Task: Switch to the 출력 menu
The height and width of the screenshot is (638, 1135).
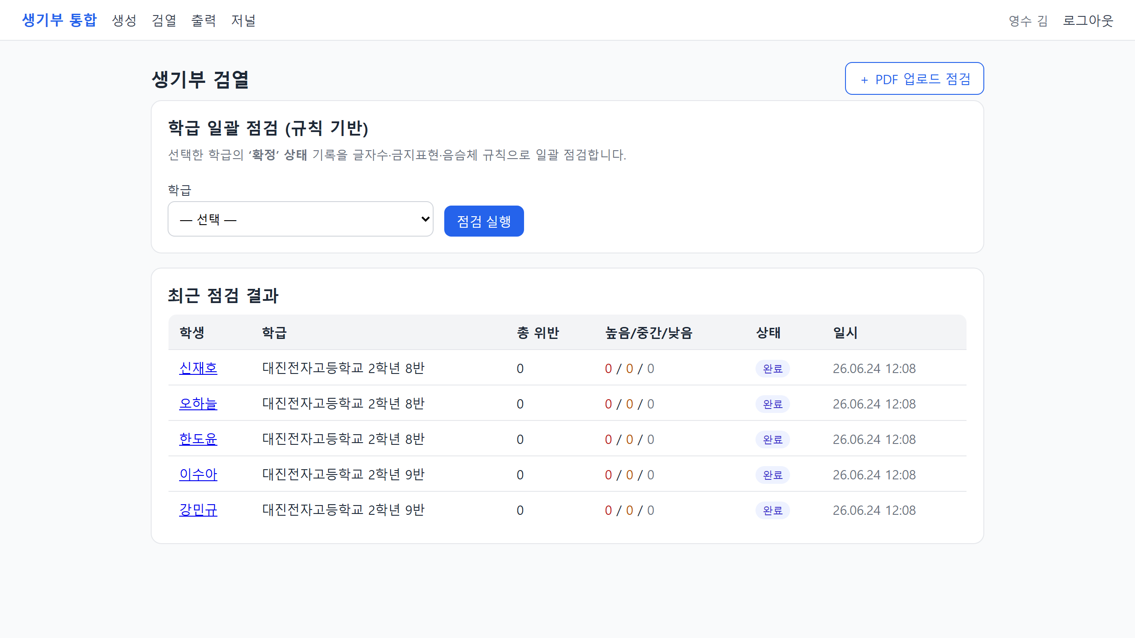Action: point(204,20)
